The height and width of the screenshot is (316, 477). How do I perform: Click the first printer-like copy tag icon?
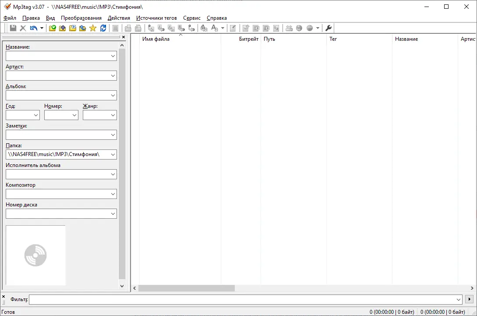tap(128, 28)
